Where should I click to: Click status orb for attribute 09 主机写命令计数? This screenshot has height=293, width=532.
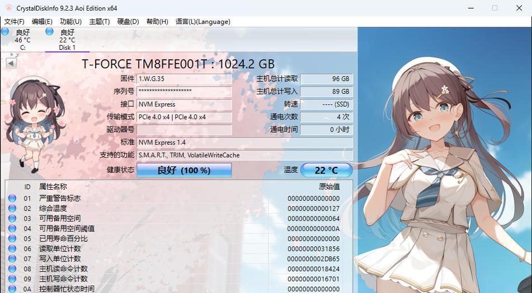(x=12, y=279)
